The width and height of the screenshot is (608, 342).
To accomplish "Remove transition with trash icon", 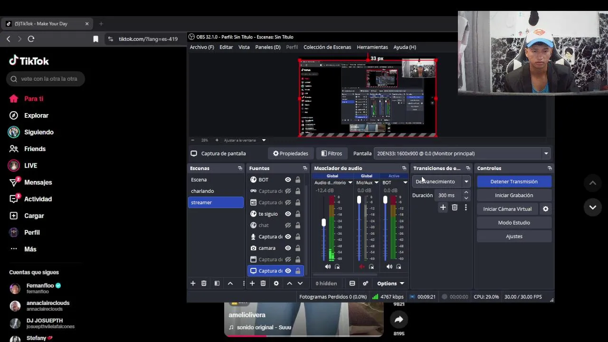I will 455,208.
